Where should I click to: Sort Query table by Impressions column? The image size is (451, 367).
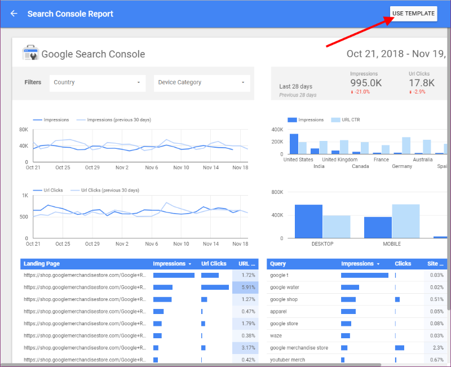coord(360,264)
